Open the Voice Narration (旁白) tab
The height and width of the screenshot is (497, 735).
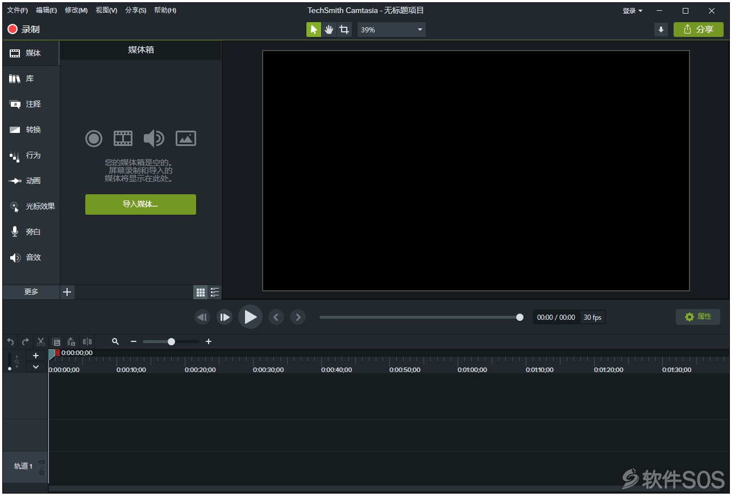pos(31,232)
